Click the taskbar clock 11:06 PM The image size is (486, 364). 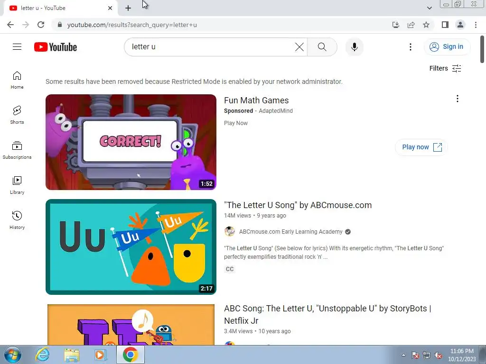click(x=462, y=351)
